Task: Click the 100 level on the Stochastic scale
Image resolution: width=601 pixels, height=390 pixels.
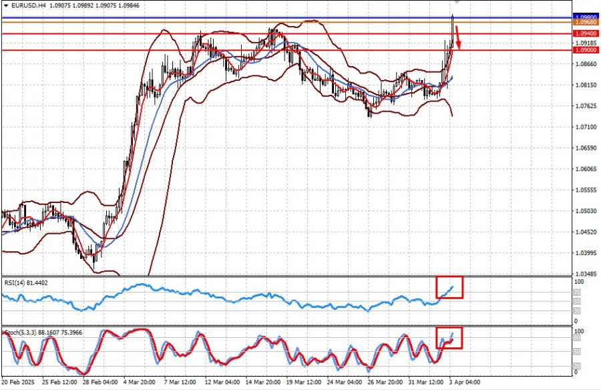Action: click(579, 331)
